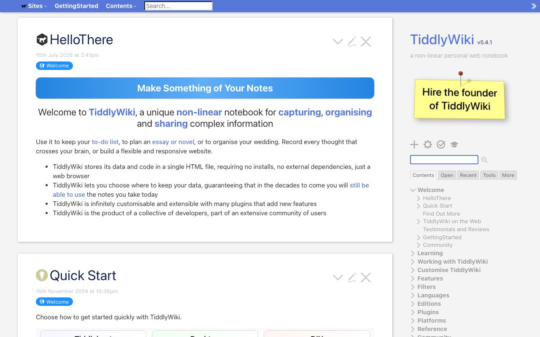Switch to the More sidebar tab
Viewport: 540px width, 337px height.
point(508,175)
